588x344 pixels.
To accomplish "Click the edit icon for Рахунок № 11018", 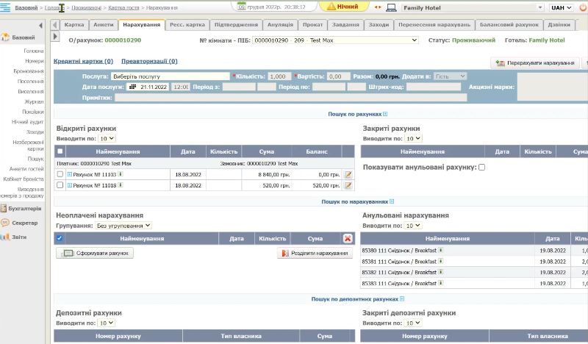I will 348,185.
